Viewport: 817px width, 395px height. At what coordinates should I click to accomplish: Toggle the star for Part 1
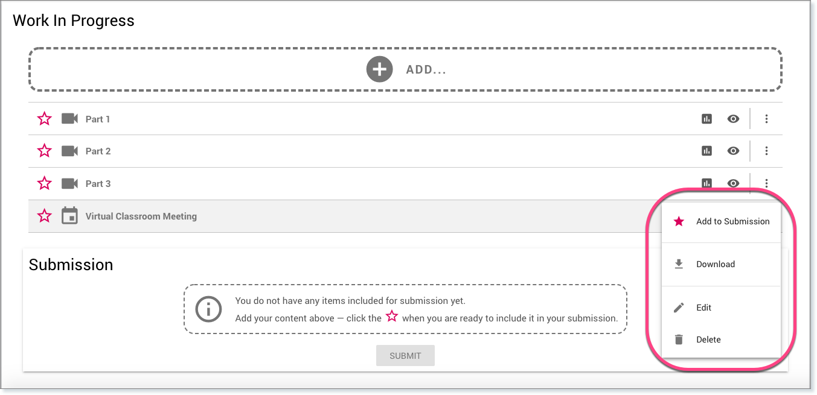tap(45, 119)
